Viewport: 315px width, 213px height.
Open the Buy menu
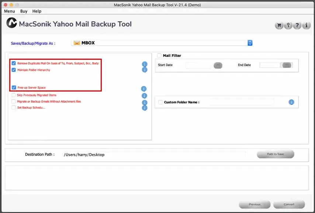[x=24, y=11]
